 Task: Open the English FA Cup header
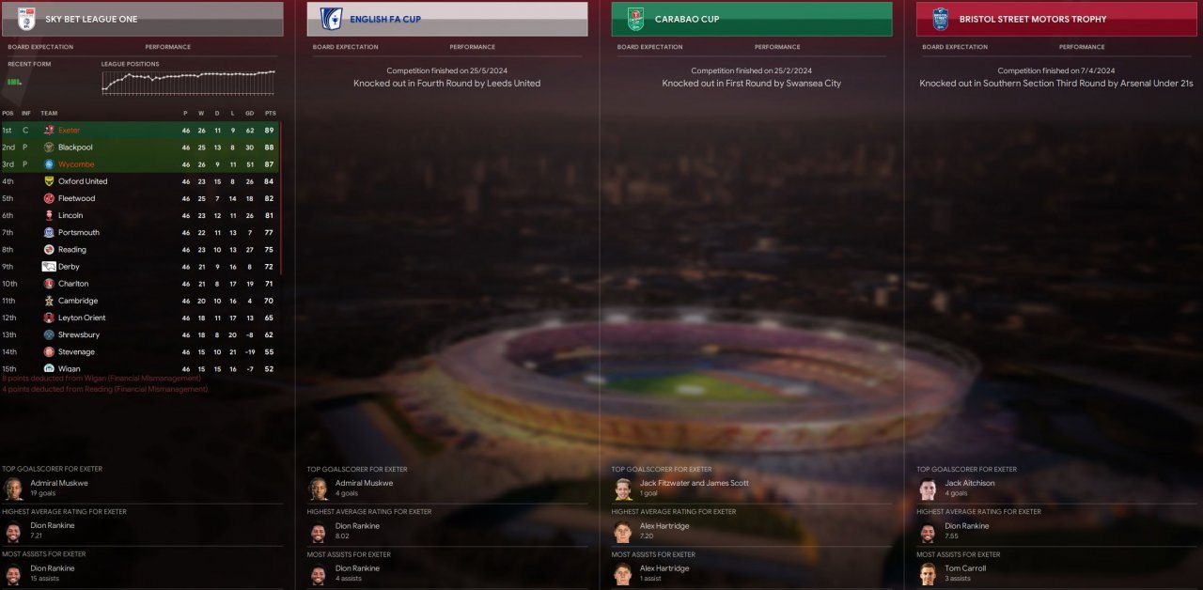447,19
